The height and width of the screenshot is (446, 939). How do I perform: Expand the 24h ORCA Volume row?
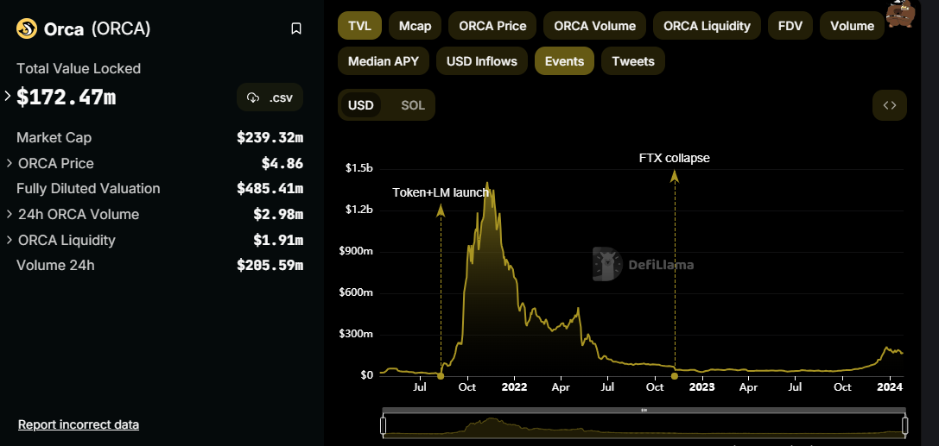10,213
